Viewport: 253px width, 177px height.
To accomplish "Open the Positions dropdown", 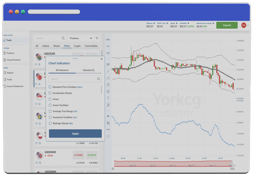I will click(81, 38).
